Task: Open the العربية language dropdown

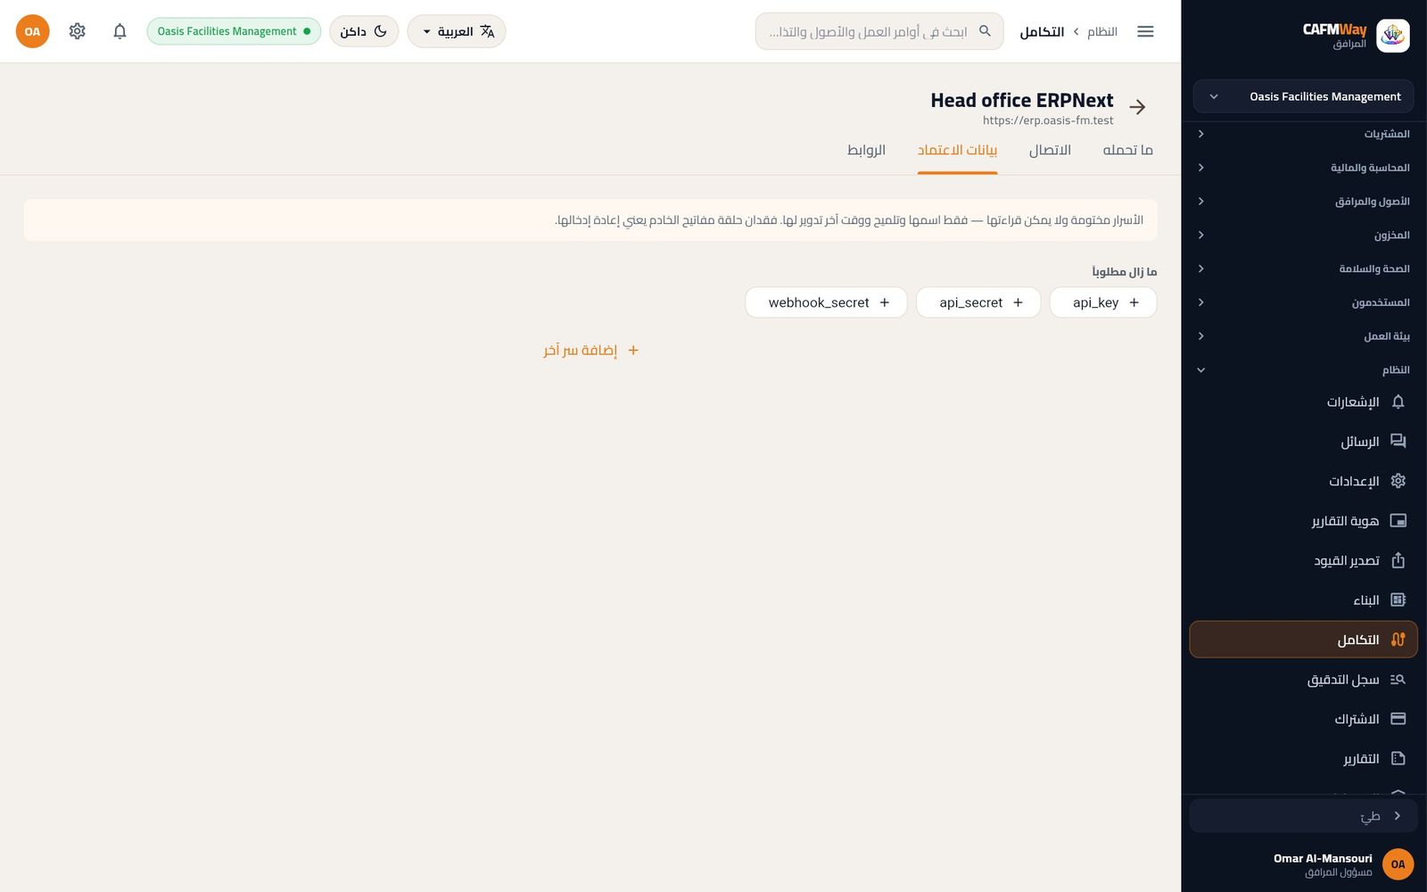Action: [x=457, y=31]
